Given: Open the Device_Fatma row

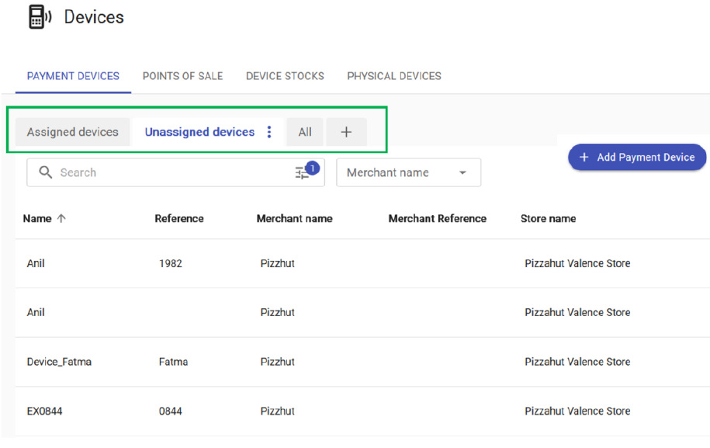Looking at the screenshot, I should [x=59, y=362].
